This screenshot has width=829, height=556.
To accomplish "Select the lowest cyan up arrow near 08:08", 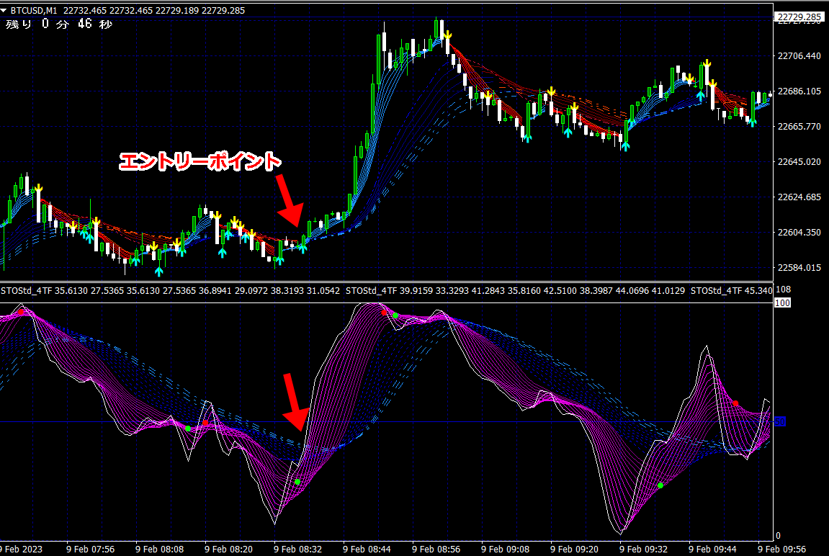I will [x=158, y=272].
